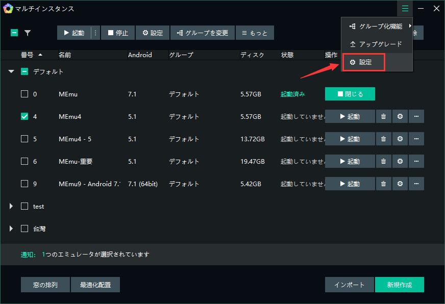Click ellipsis button on MEmu4 row

[x=416, y=116]
